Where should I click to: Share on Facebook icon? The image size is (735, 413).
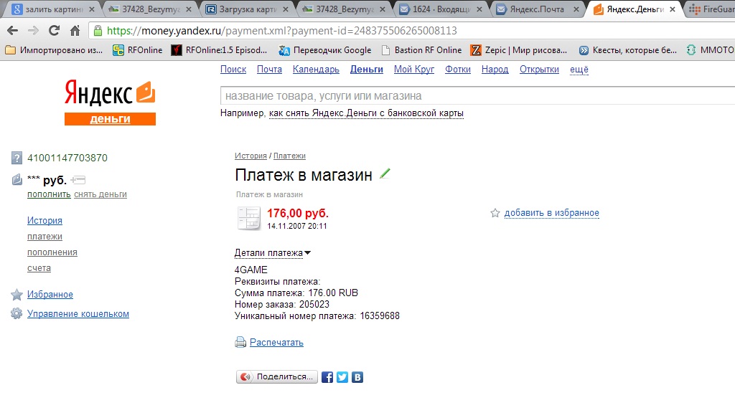(327, 377)
